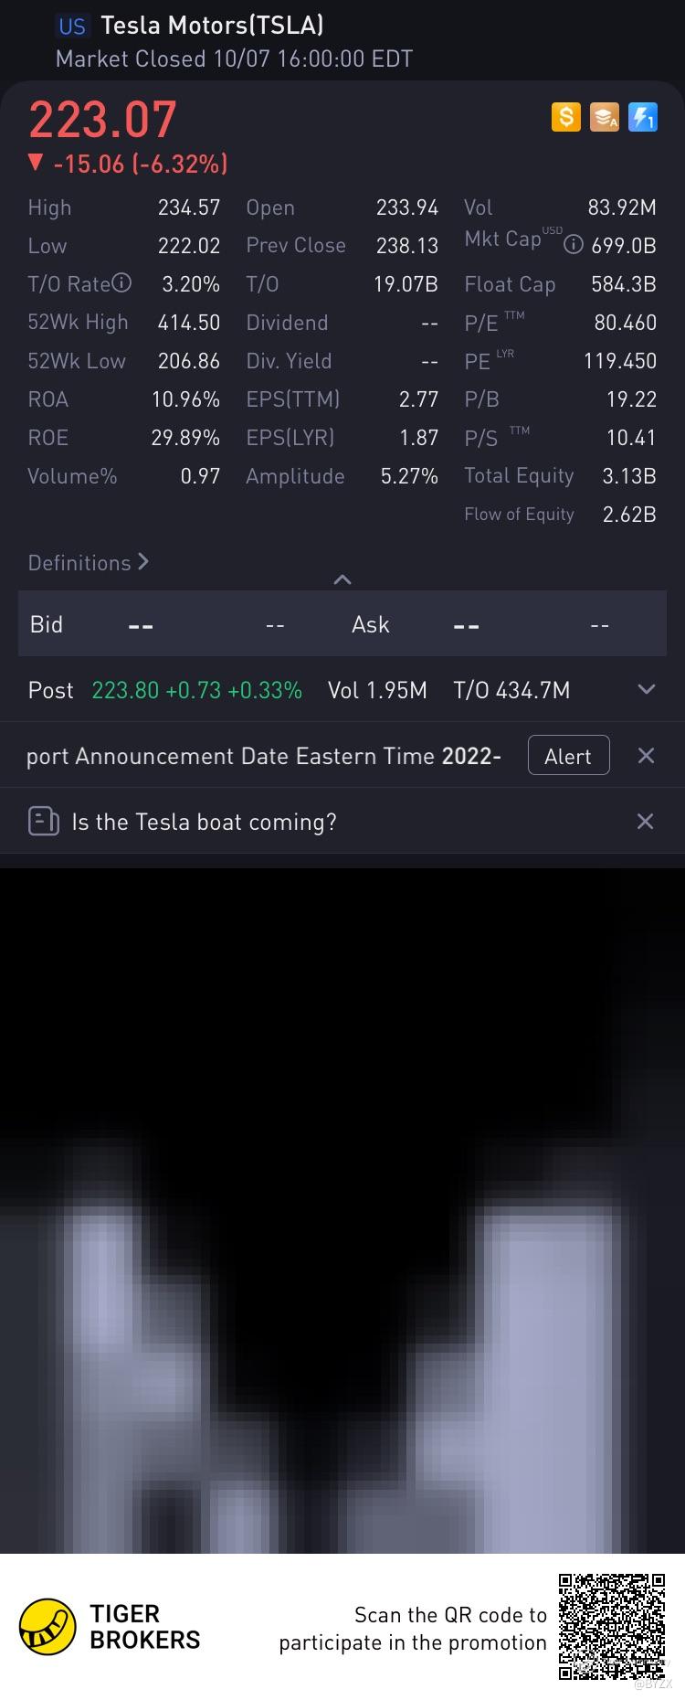
Task: Set an Alert for the report date
Action: click(x=568, y=756)
